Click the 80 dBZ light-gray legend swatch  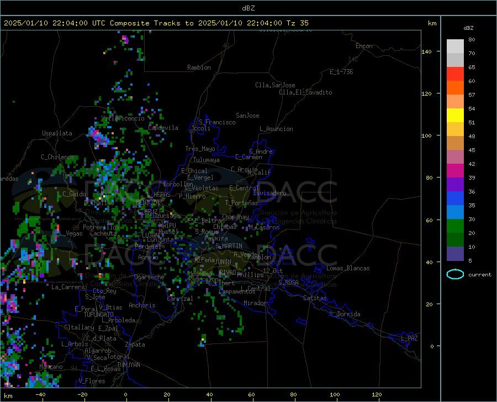[x=455, y=46]
